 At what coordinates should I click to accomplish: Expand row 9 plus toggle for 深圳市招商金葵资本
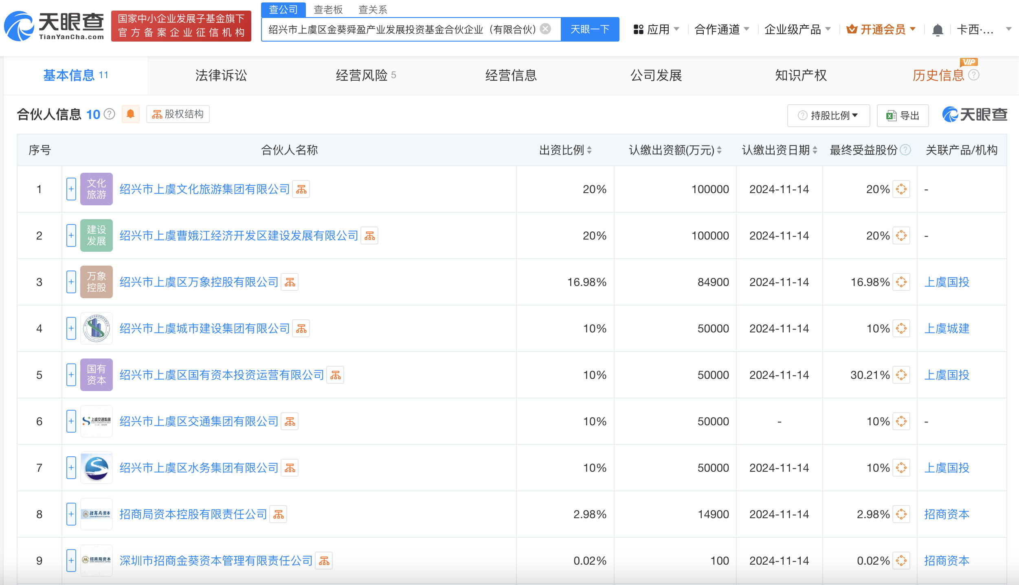[71, 561]
